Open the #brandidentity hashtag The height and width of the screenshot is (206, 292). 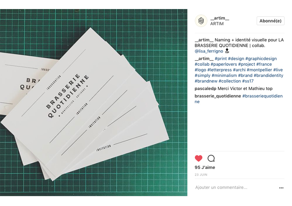(269, 75)
